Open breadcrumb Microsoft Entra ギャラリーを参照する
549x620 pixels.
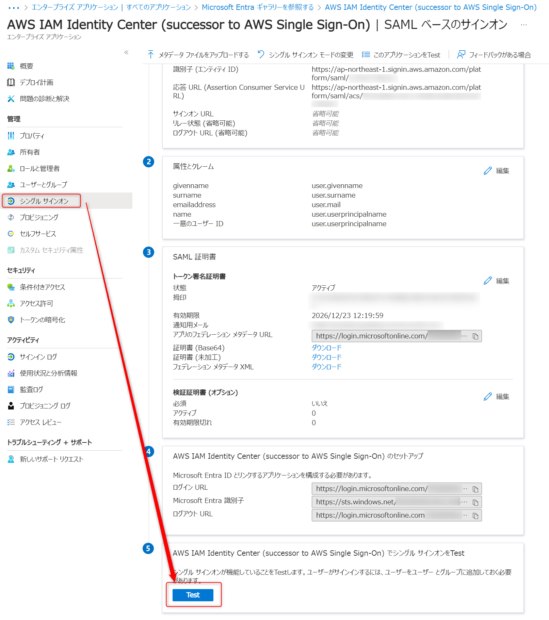tap(258, 7)
